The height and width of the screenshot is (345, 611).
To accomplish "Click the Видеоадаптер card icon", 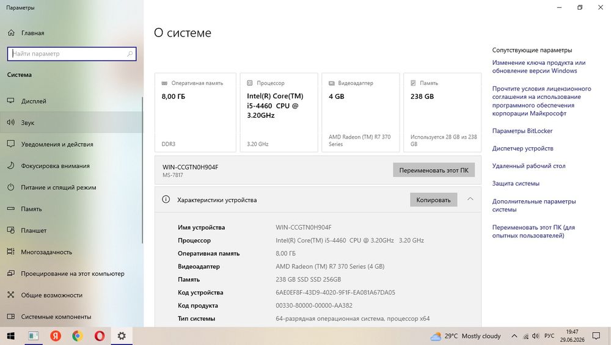I will pyautogui.click(x=332, y=83).
